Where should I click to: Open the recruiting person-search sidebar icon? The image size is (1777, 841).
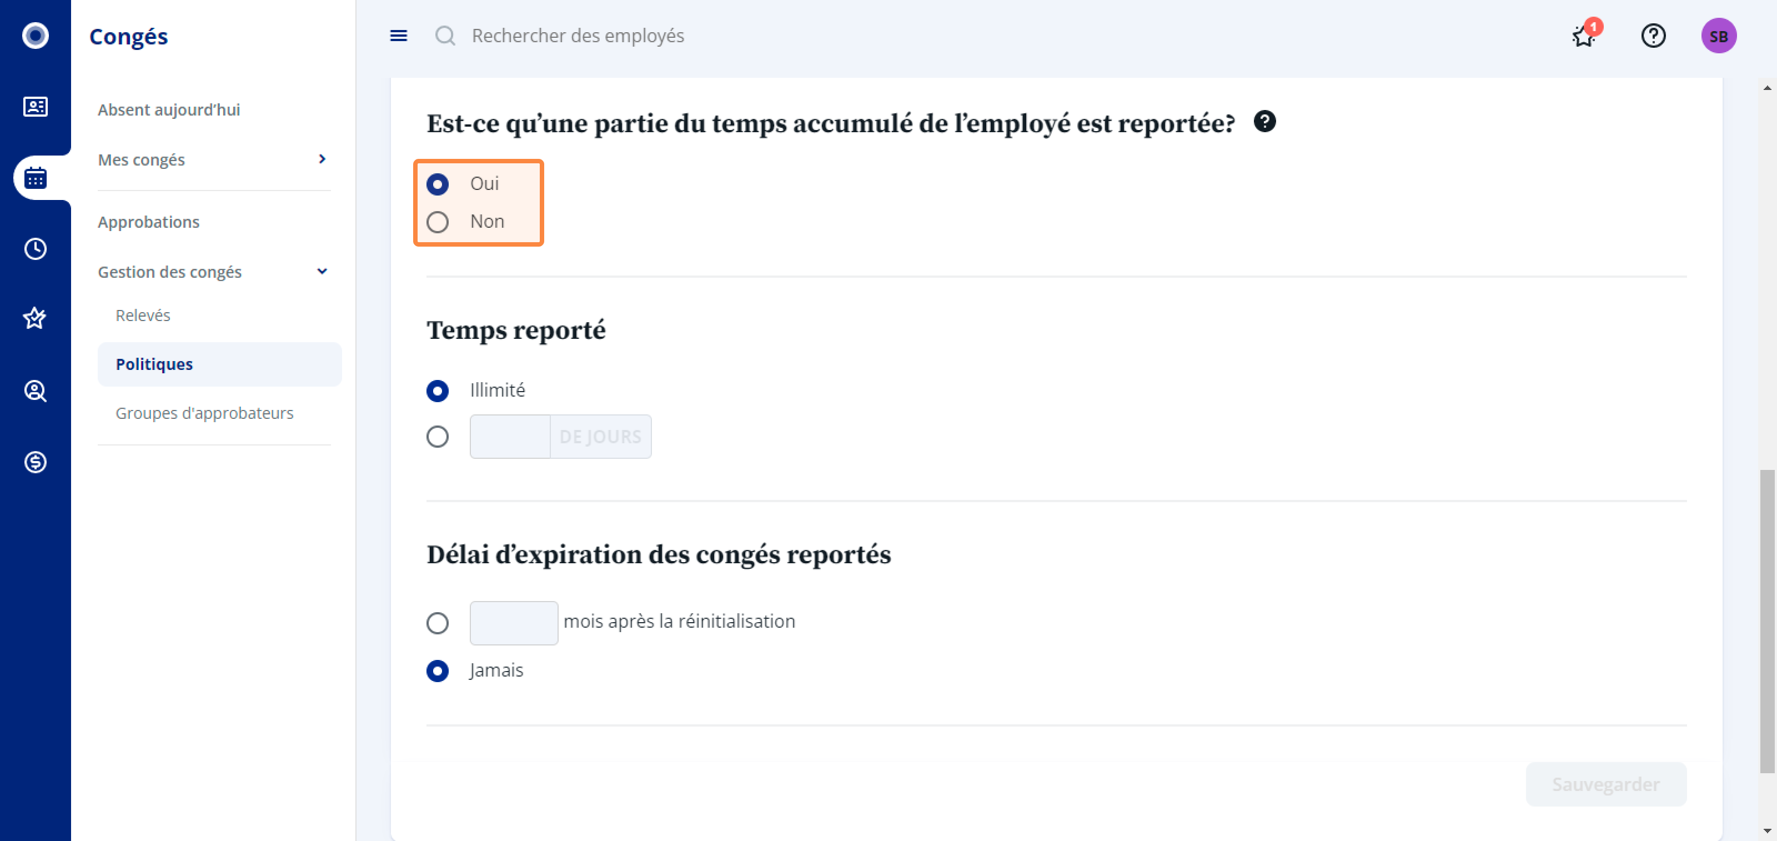point(35,391)
